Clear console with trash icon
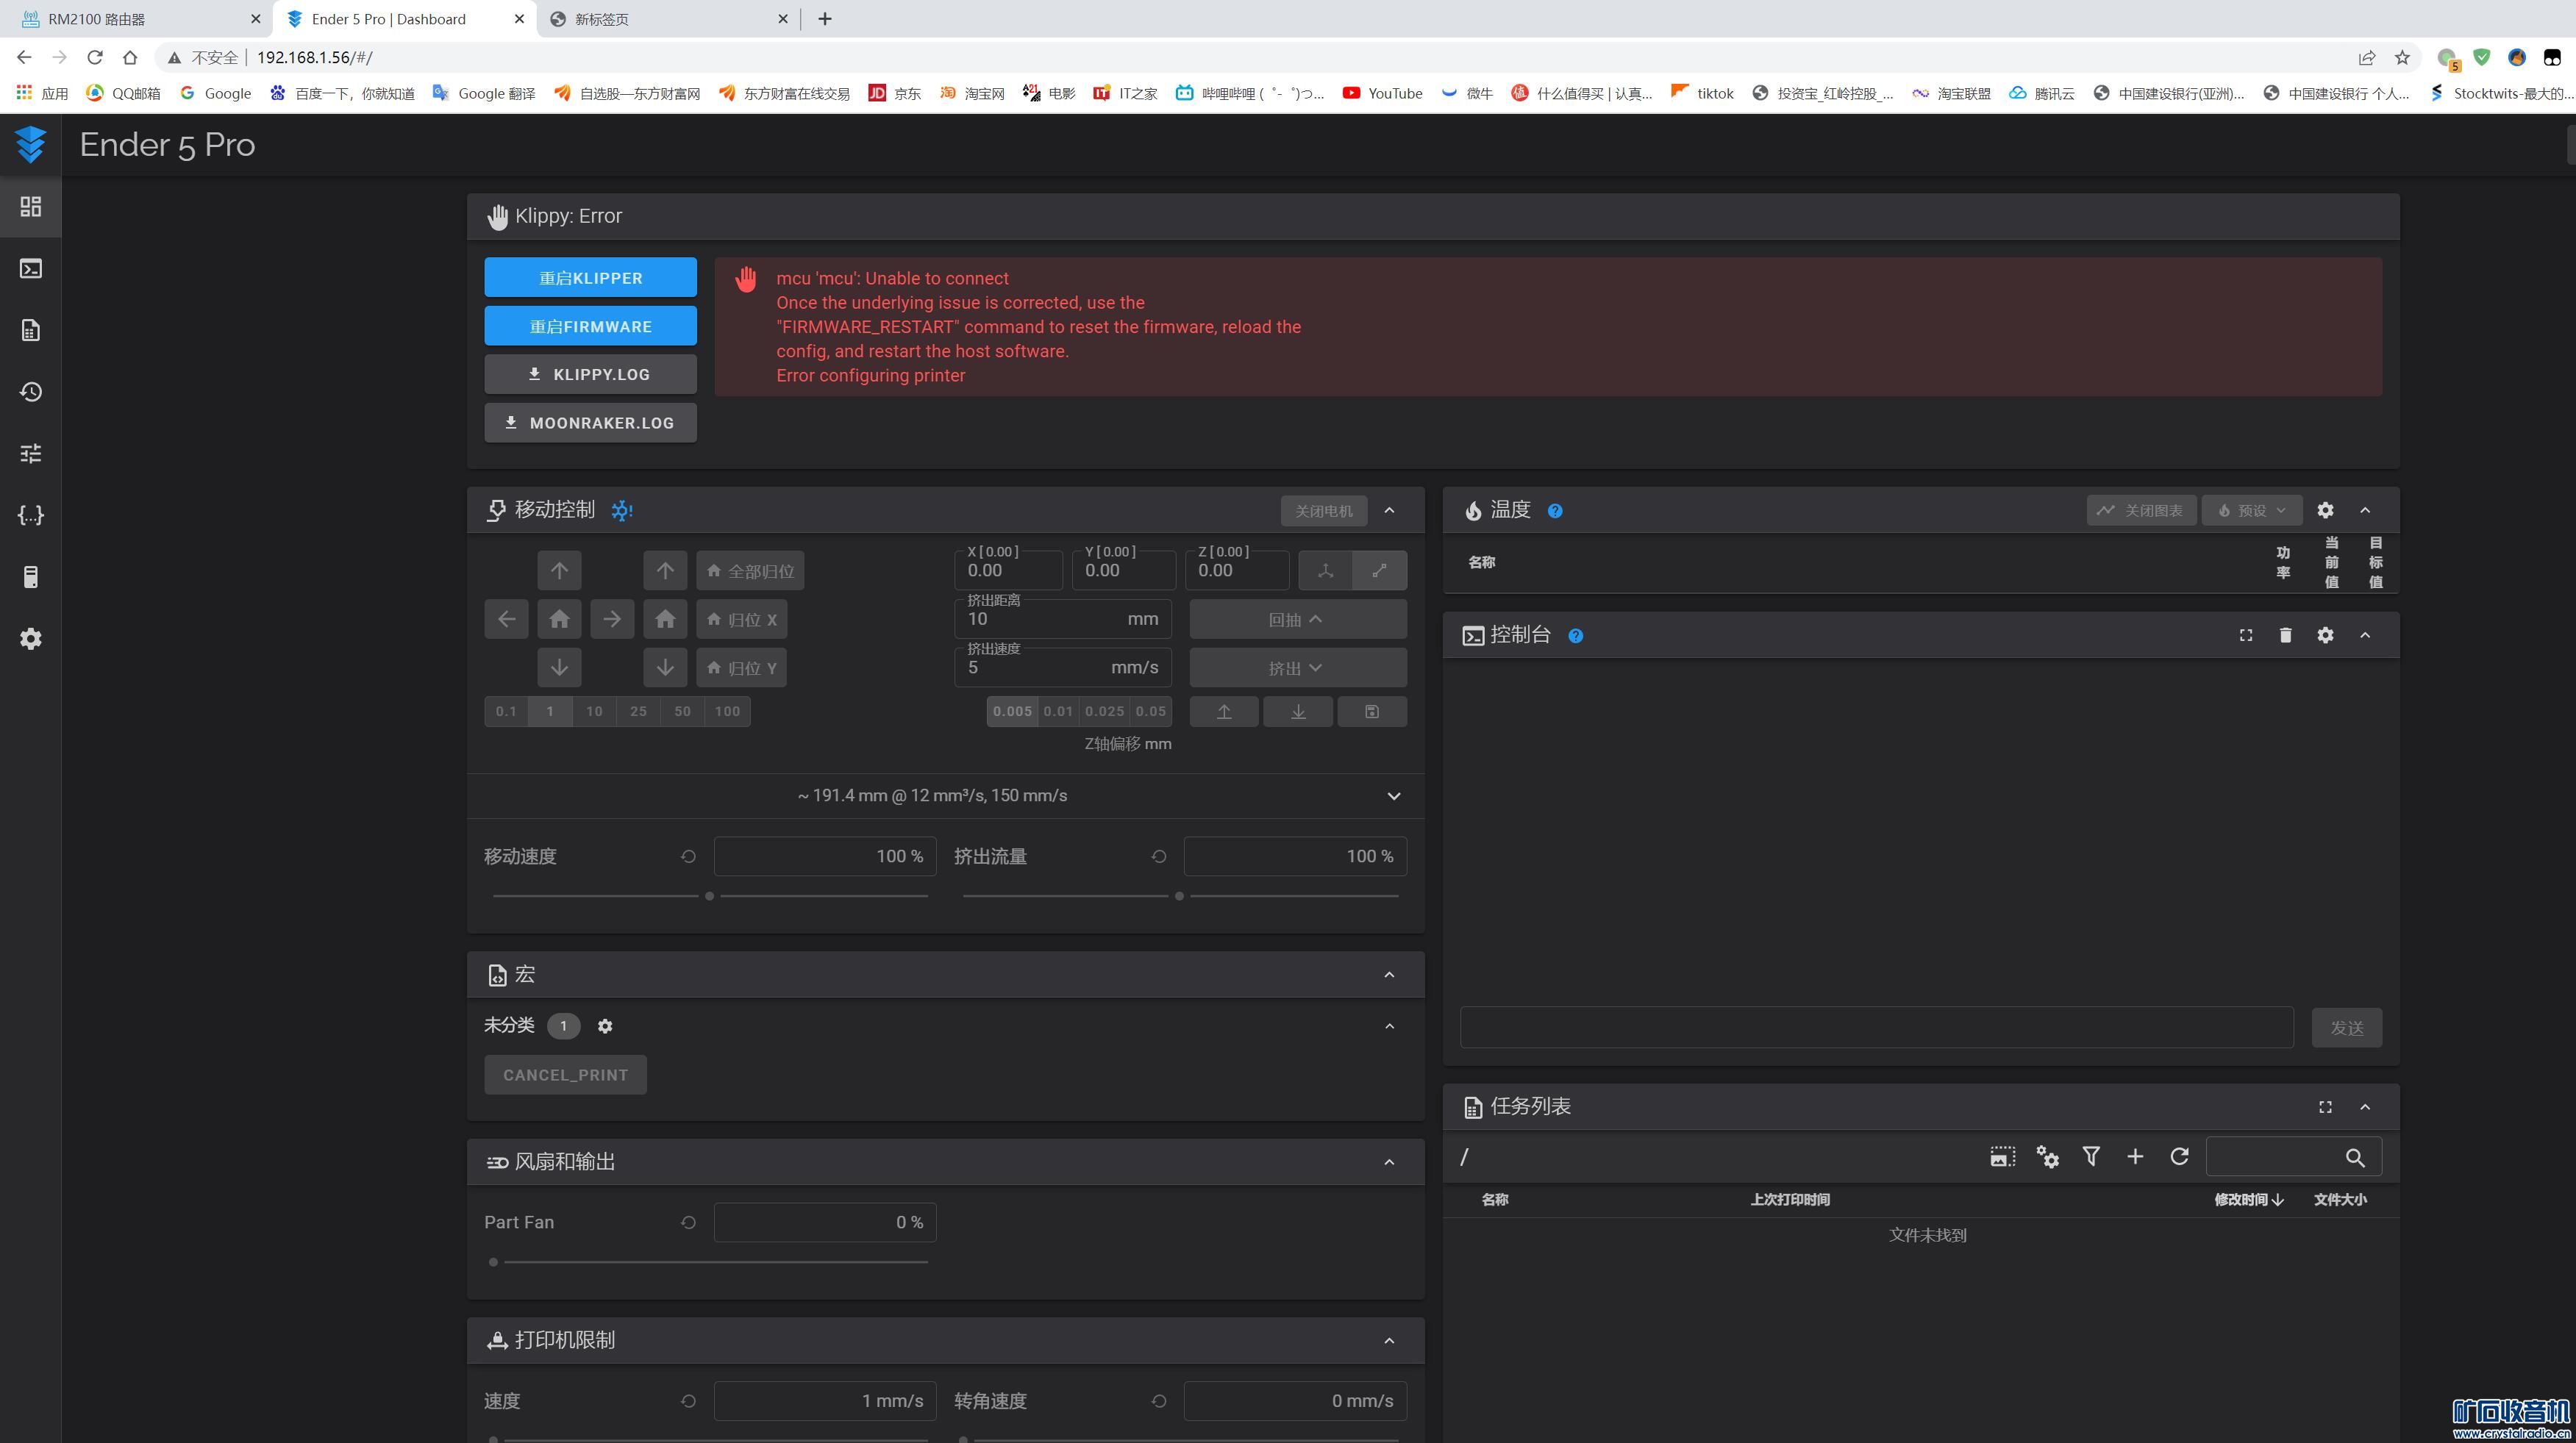The image size is (2576, 1443). pyautogui.click(x=2285, y=636)
